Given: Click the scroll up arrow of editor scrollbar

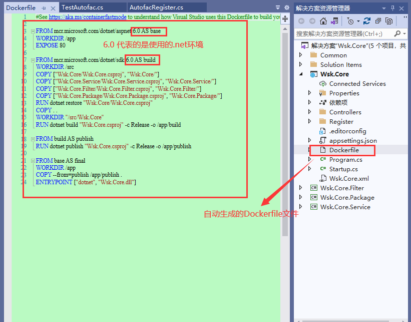Looking at the screenshot, I should pyautogui.click(x=285, y=29).
